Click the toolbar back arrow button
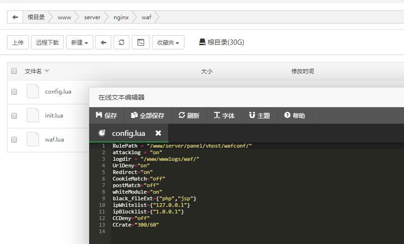 point(103,42)
